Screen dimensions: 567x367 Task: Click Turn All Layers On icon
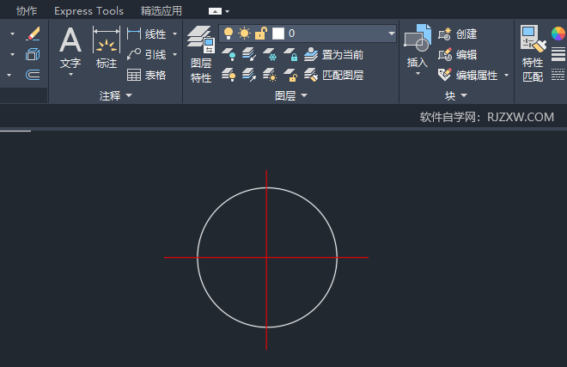[229, 75]
